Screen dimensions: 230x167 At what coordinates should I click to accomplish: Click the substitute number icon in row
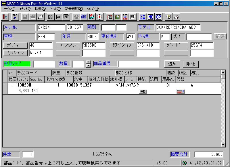pyautogui.click(x=181, y=91)
